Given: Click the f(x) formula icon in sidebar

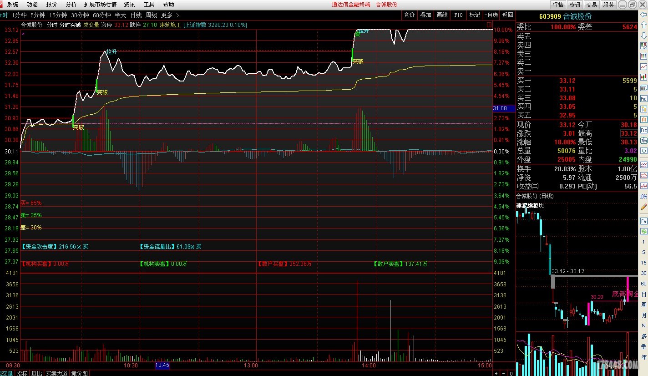Looking at the screenshot, I should (x=643, y=140).
